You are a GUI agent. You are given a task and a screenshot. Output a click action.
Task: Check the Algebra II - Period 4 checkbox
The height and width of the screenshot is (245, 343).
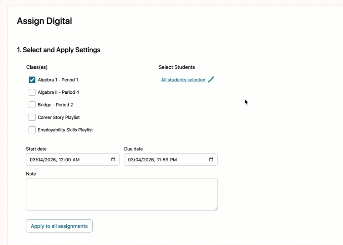pyautogui.click(x=32, y=92)
